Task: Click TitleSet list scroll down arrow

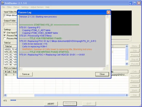Action: tap(127, 64)
